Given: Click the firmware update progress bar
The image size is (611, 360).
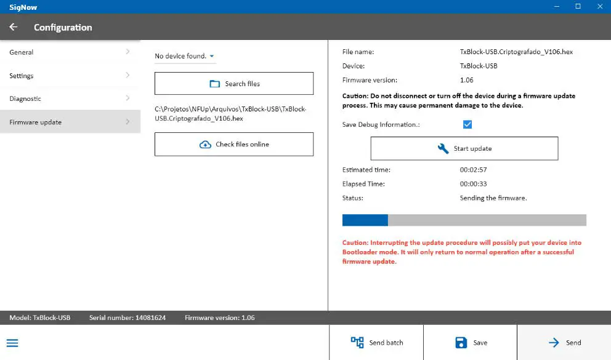Looking at the screenshot, I should (x=464, y=220).
